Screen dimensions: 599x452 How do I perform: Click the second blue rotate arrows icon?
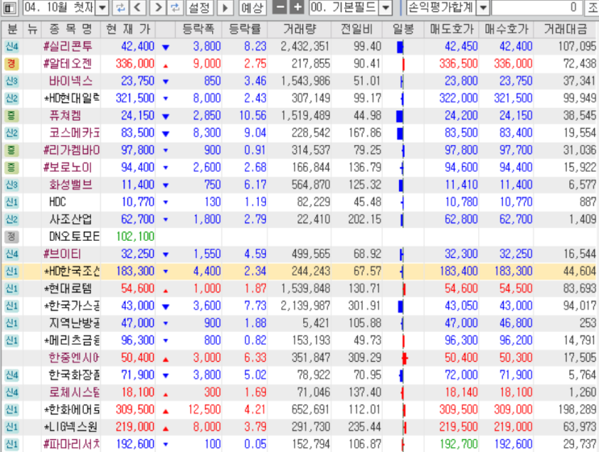[x=175, y=7]
